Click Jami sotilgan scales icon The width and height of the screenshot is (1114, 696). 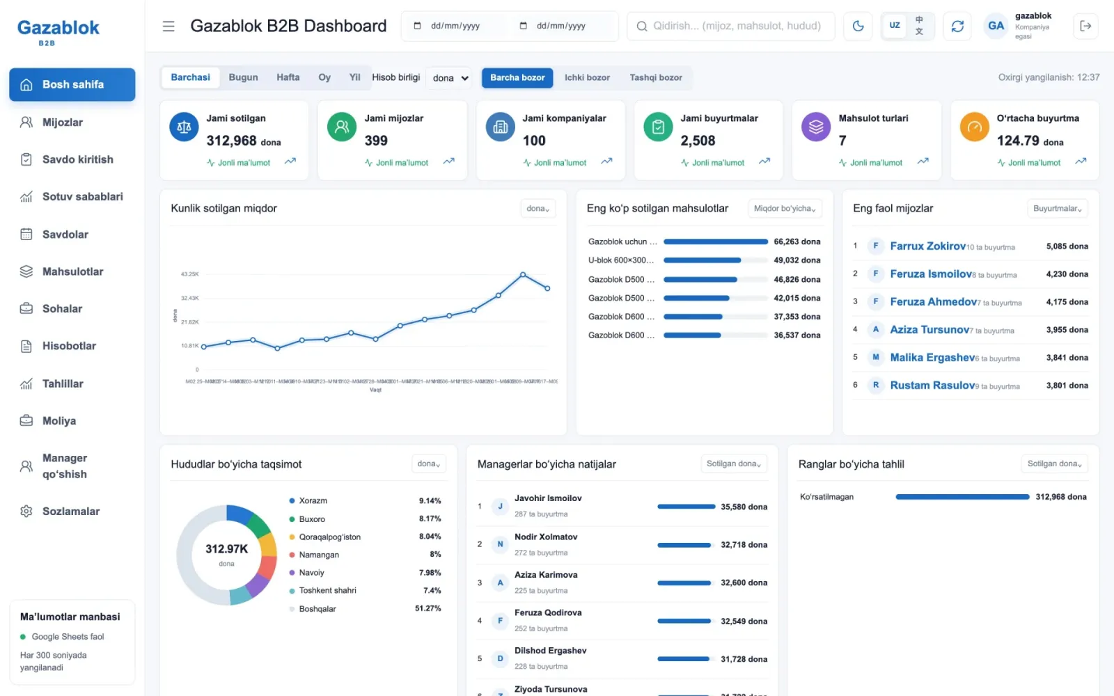tap(184, 127)
